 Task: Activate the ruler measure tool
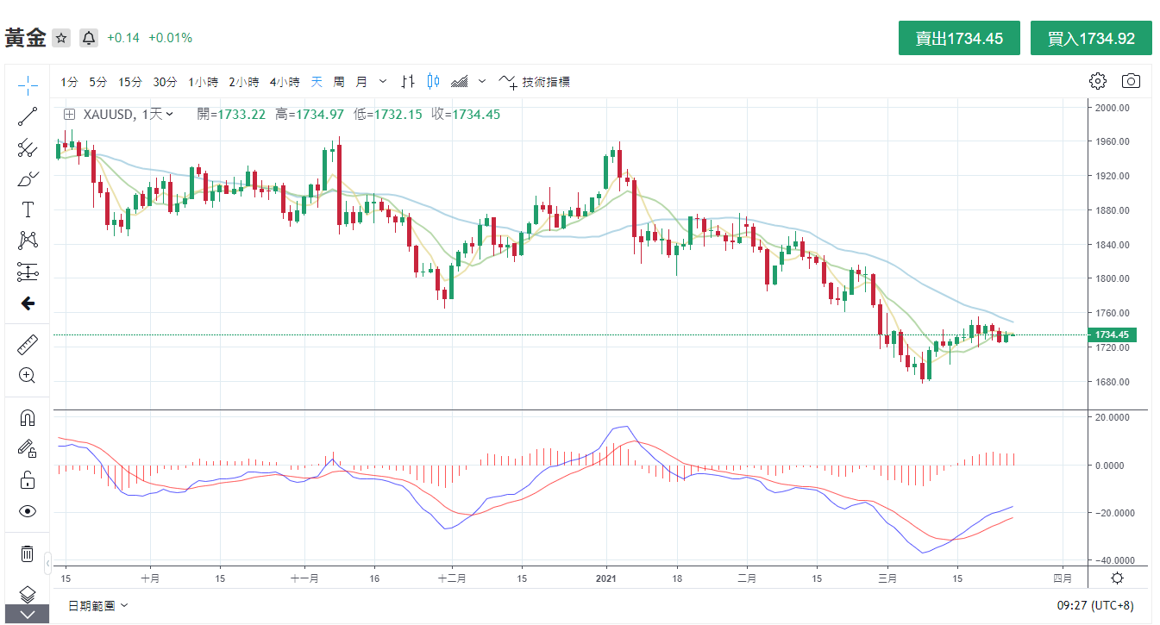pos(28,346)
